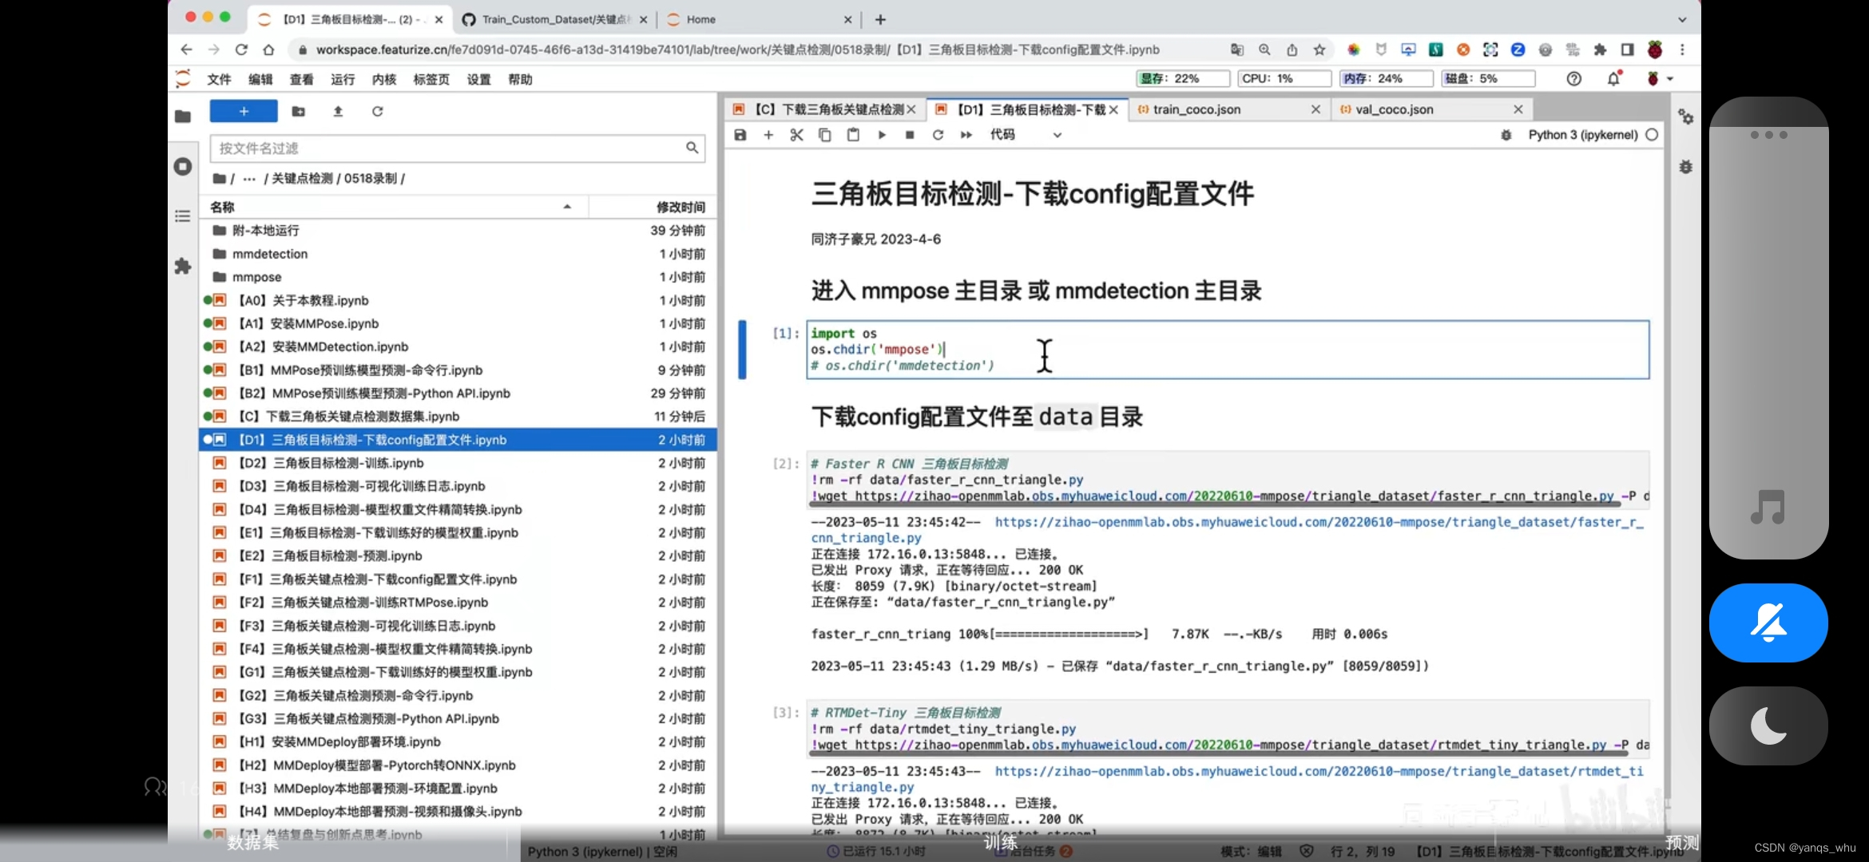The image size is (1869, 862).
Task: Copy the selected cell in the notebook toolbar
Action: click(824, 135)
